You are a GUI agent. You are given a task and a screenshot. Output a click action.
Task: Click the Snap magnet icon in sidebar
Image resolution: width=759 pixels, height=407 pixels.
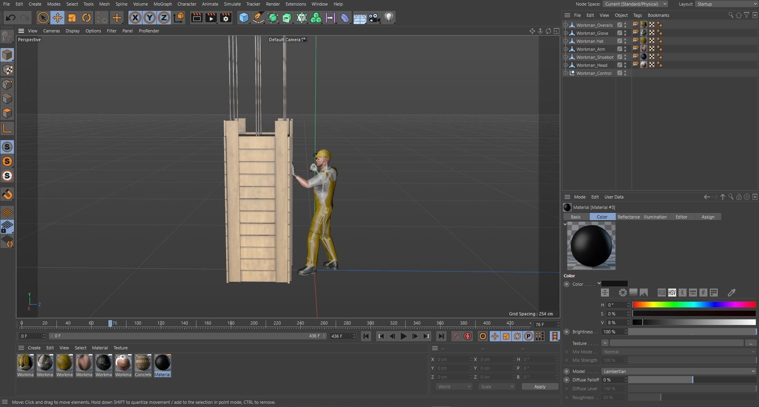tap(7, 194)
